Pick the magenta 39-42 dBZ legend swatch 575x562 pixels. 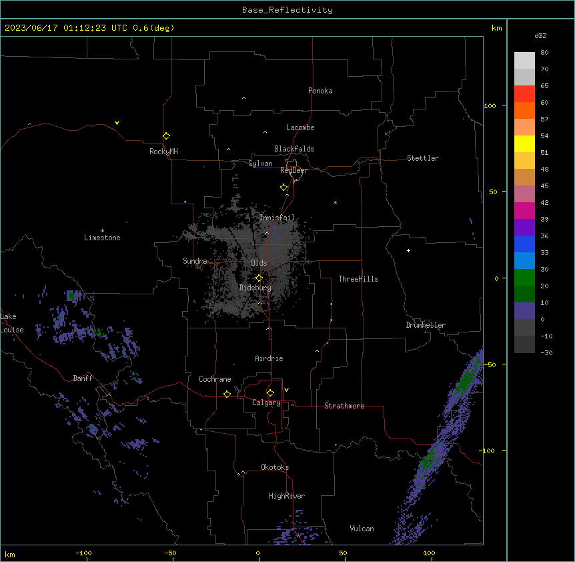(524, 210)
